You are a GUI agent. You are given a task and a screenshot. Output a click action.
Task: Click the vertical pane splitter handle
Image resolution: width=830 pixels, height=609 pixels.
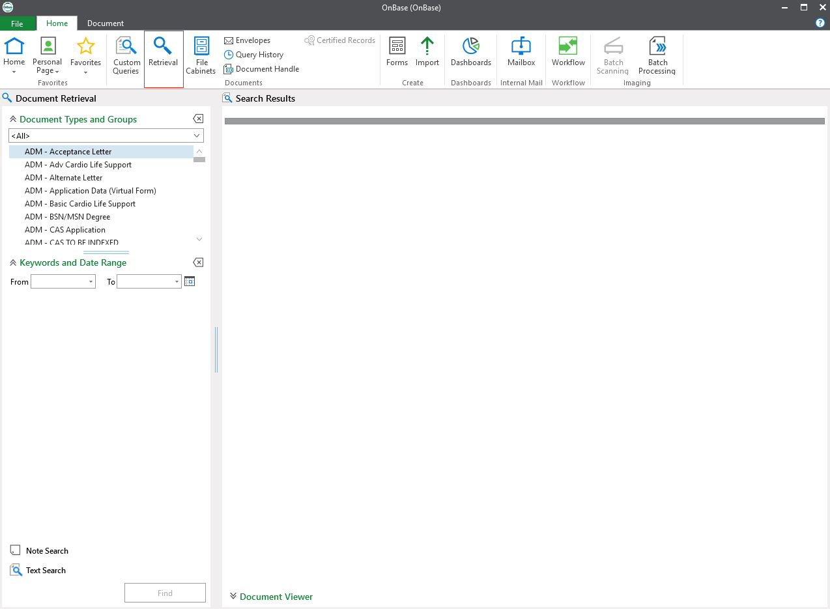click(216, 350)
